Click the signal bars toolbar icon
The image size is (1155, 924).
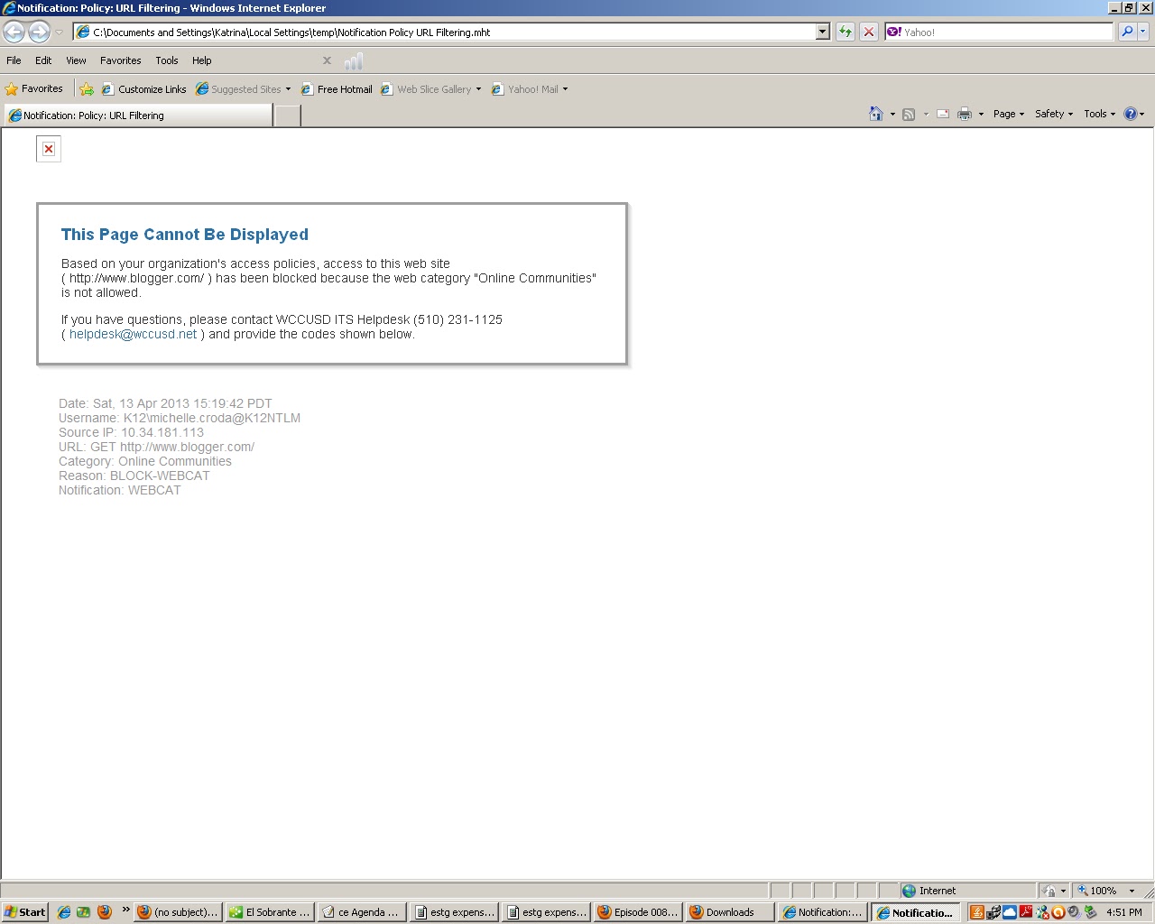(354, 61)
